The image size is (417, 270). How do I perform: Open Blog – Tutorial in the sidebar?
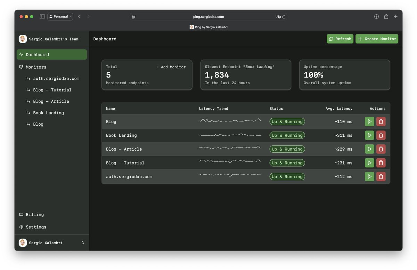pyautogui.click(x=53, y=90)
